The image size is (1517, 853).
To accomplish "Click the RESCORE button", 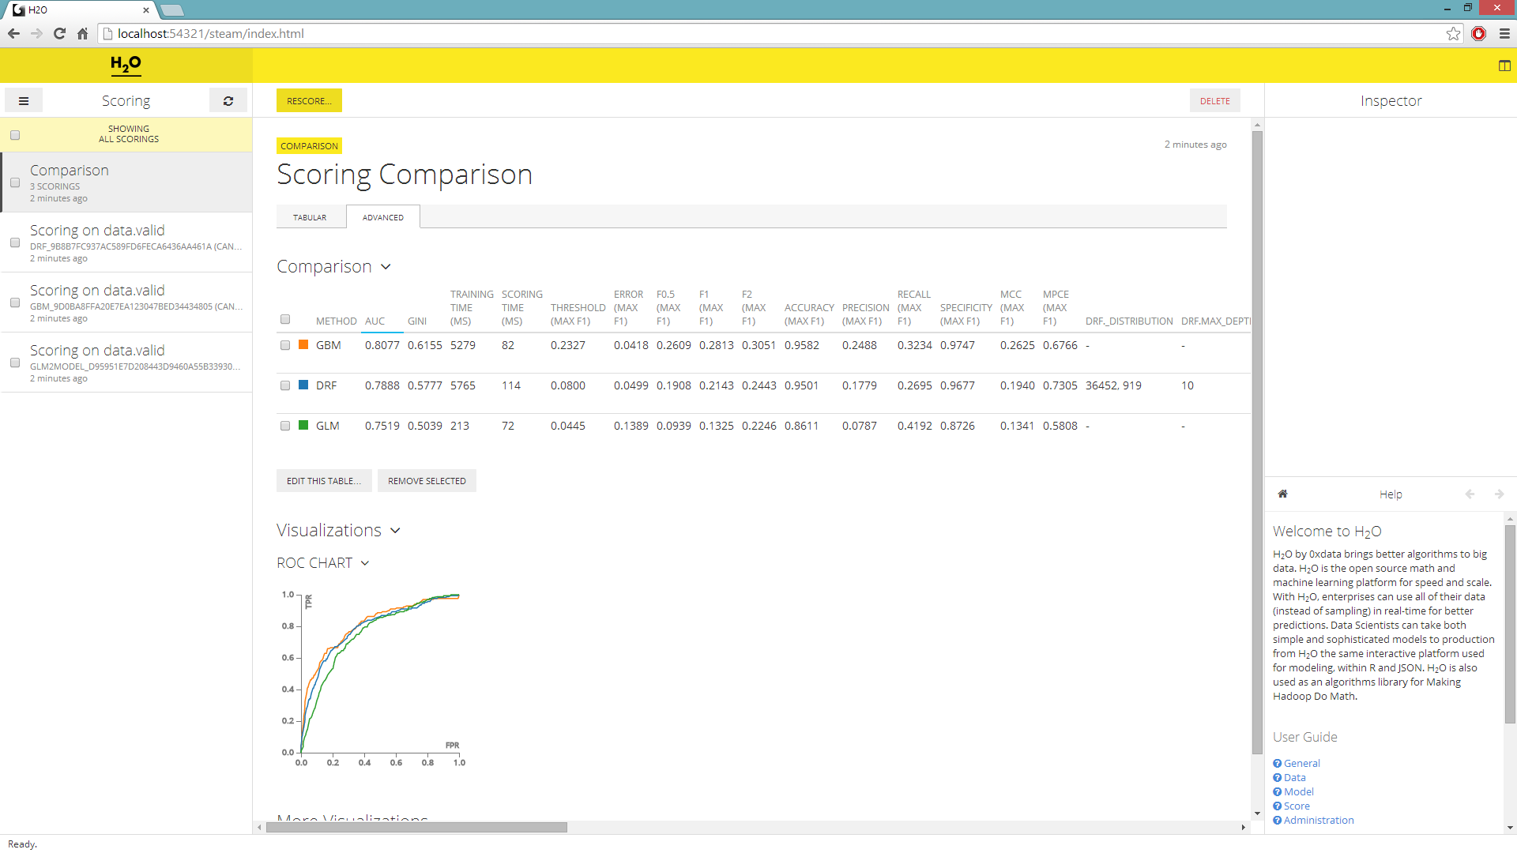I will [308, 100].
